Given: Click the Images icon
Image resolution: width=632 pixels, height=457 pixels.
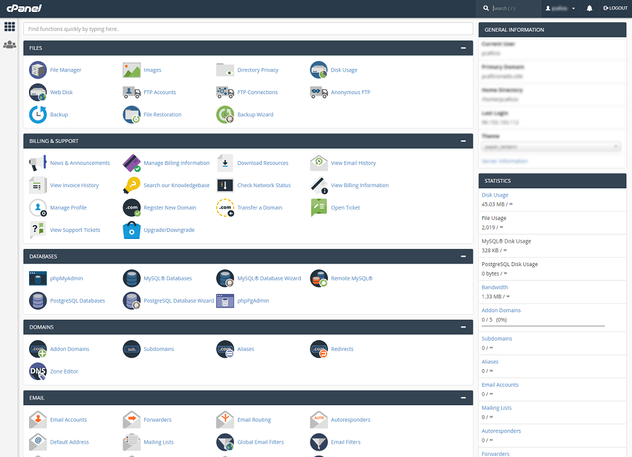Looking at the screenshot, I should click(x=131, y=70).
